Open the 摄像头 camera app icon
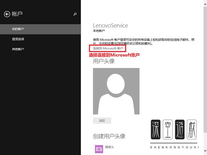The image size is (207, 155). pyautogui.click(x=99, y=149)
